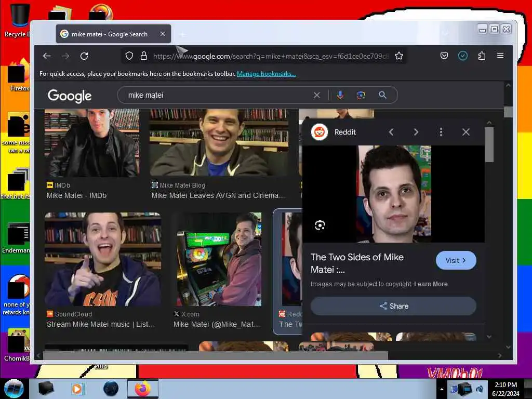Open the Pocket save icon

[444, 56]
